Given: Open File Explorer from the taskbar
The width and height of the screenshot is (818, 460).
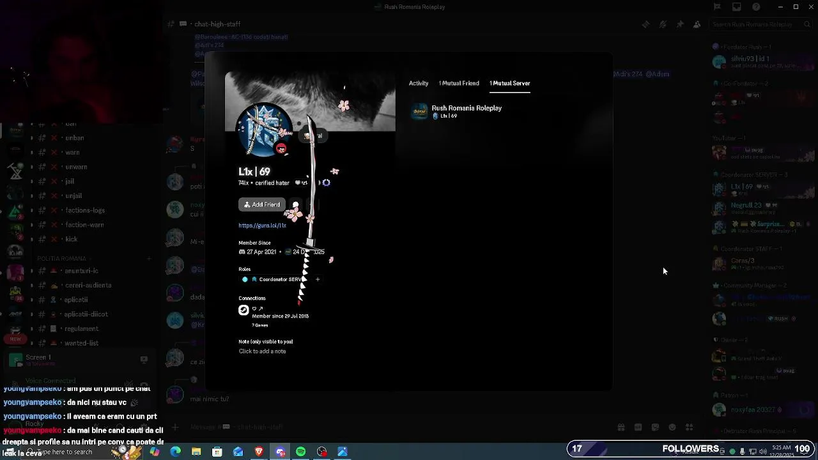Looking at the screenshot, I should (196, 452).
